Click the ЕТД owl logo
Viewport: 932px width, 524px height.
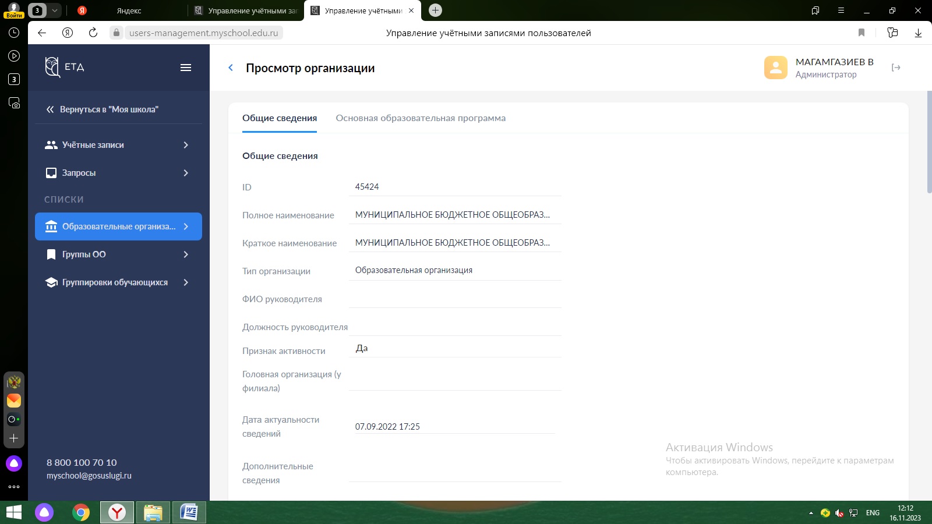(53, 67)
